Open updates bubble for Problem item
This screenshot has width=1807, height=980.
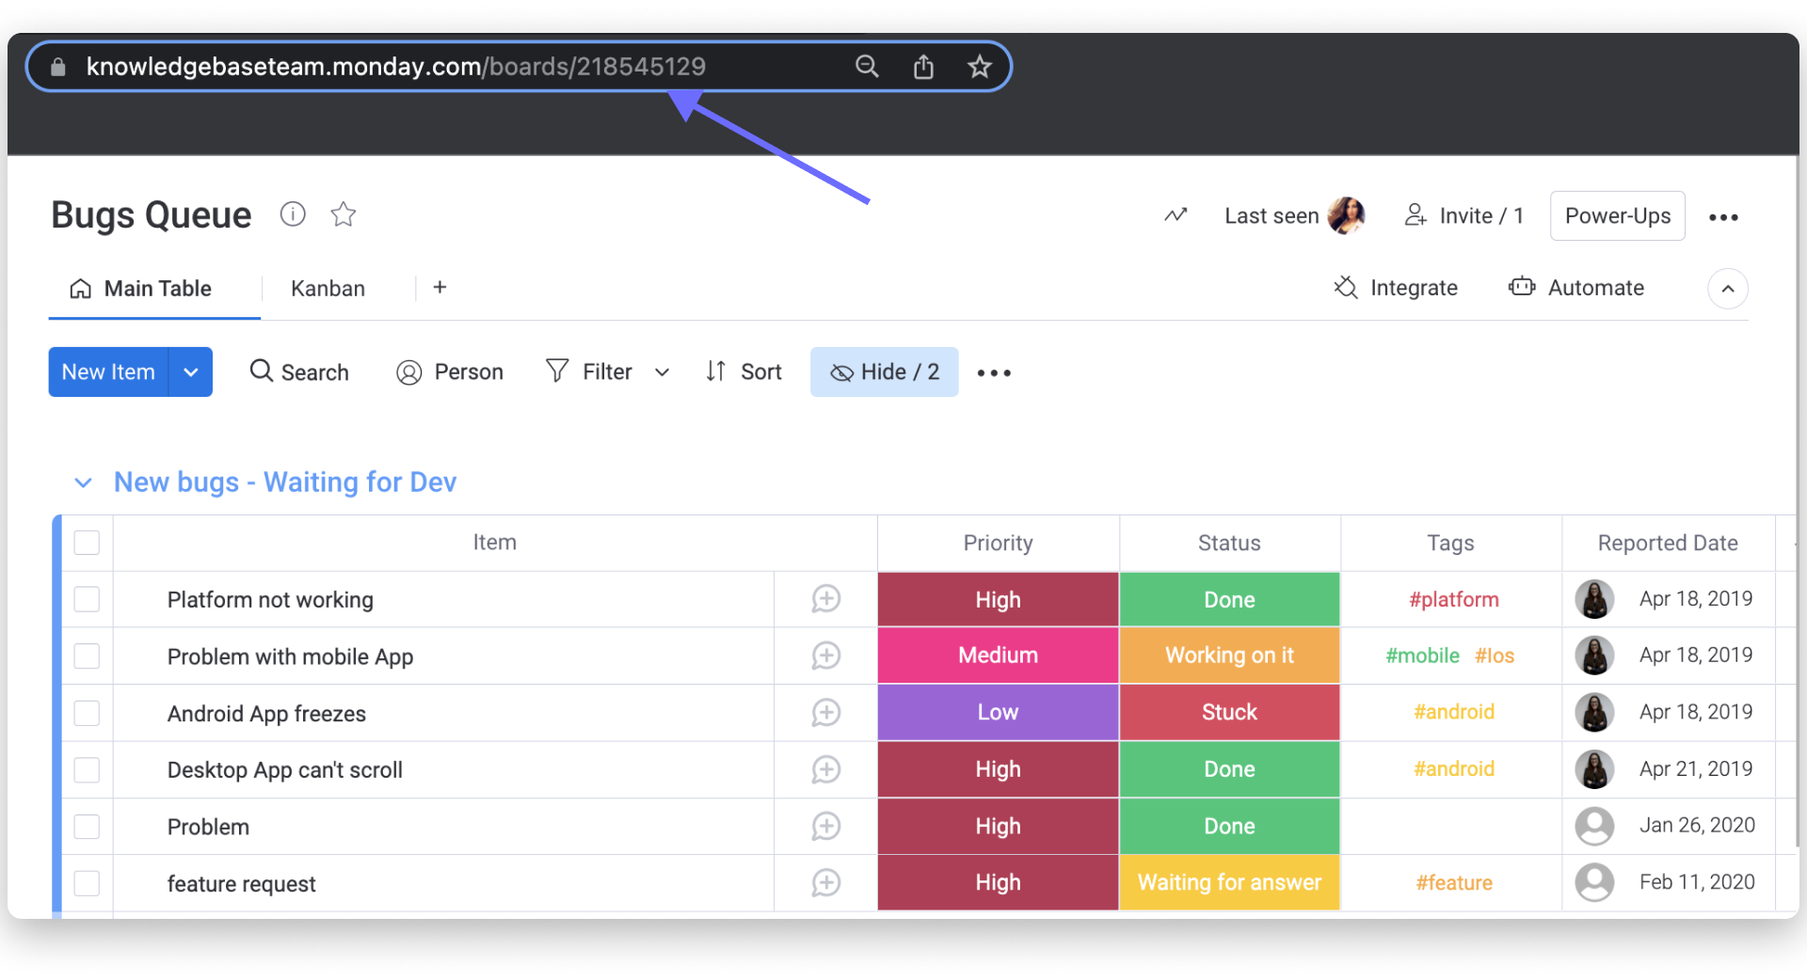pos(826,826)
